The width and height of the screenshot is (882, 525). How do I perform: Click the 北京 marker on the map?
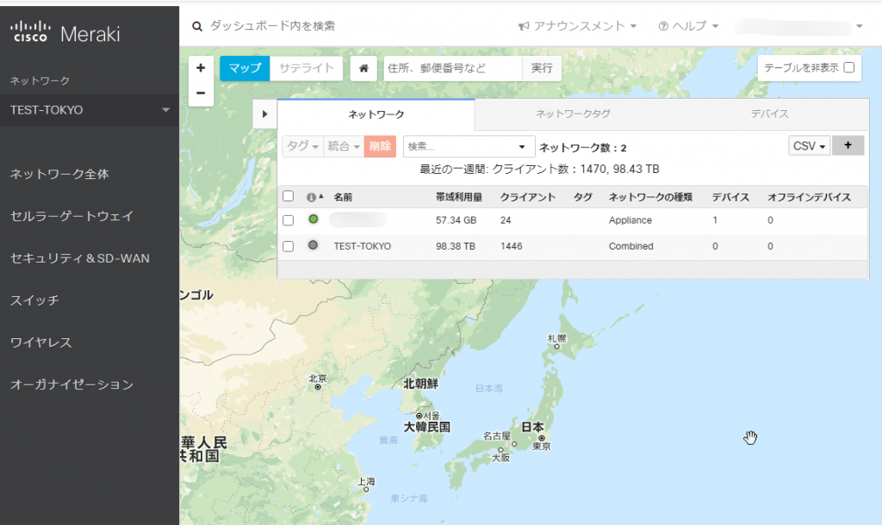318,386
